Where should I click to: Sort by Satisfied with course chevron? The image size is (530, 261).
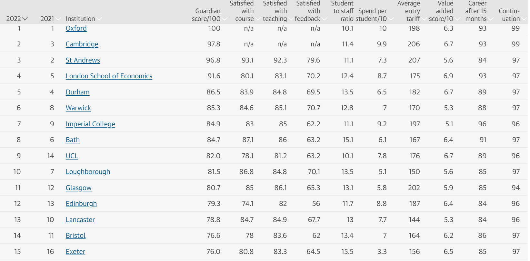point(258,19)
